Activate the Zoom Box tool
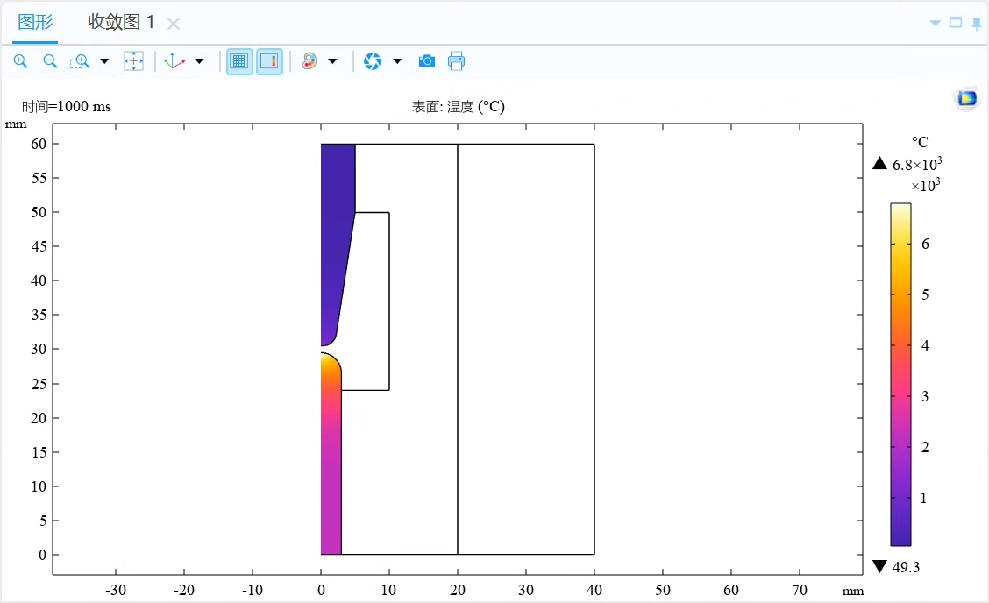This screenshot has width=989, height=603. pyautogui.click(x=80, y=61)
